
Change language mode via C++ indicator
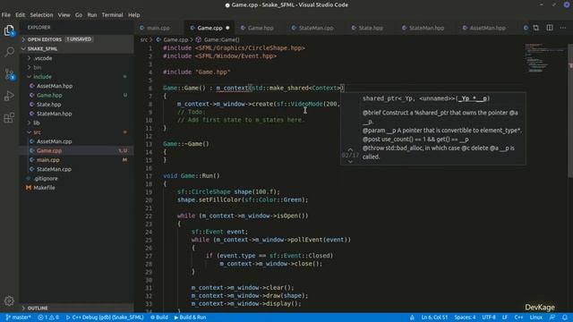[x=518, y=318]
